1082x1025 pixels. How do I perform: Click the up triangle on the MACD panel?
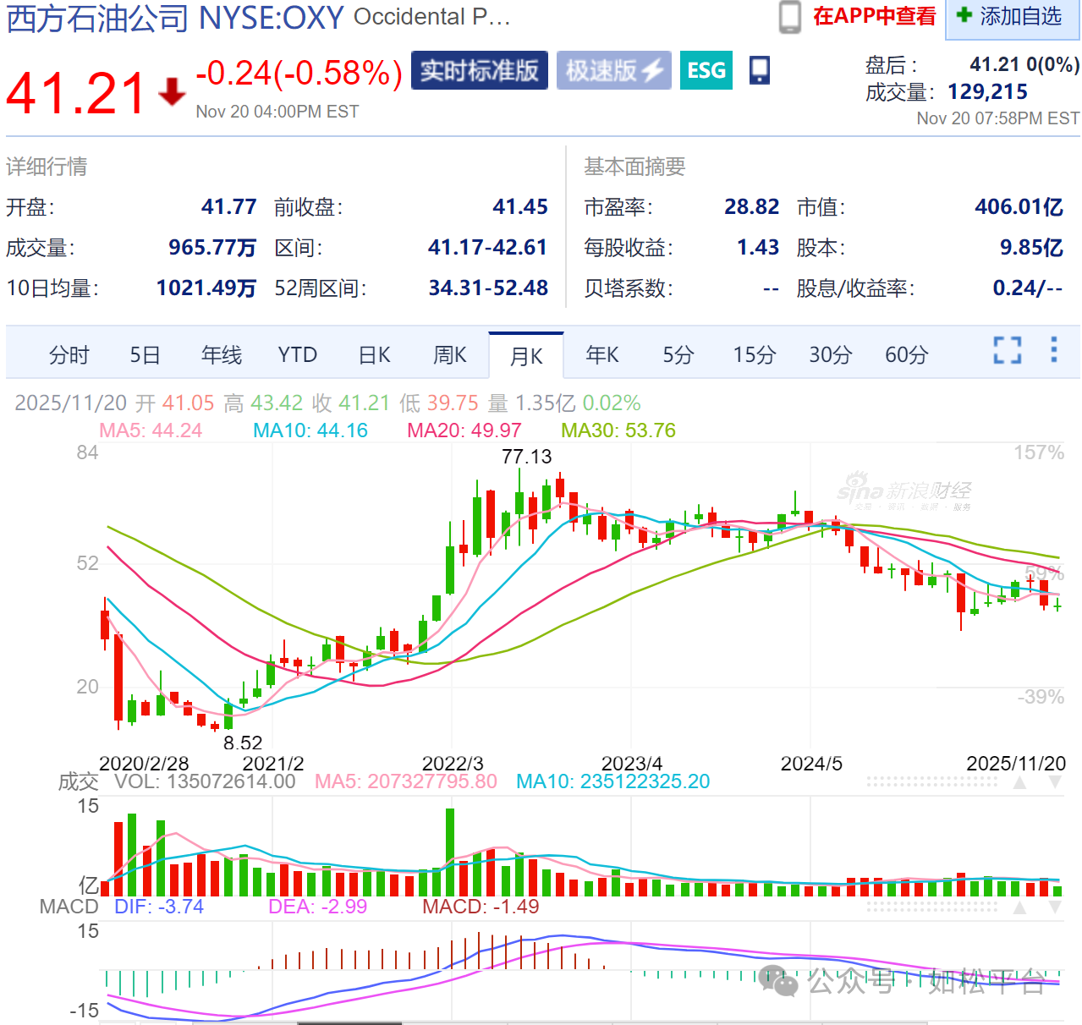click(x=1020, y=907)
